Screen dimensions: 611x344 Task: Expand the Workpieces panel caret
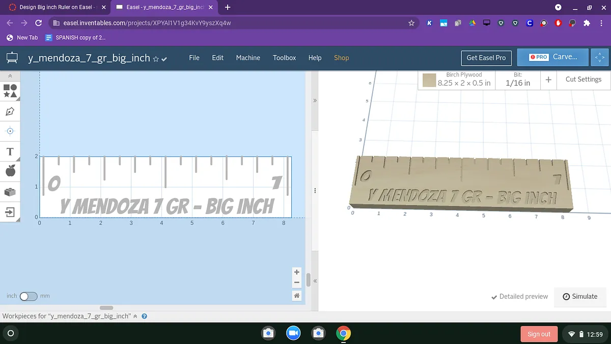[x=135, y=316]
